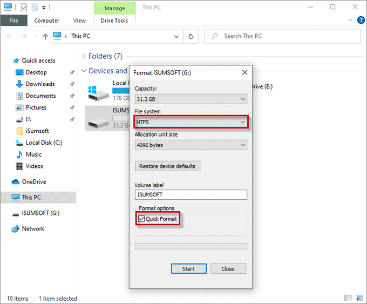This screenshot has height=304, width=367.
Task: Click the Search This PC field
Action: pos(282,36)
